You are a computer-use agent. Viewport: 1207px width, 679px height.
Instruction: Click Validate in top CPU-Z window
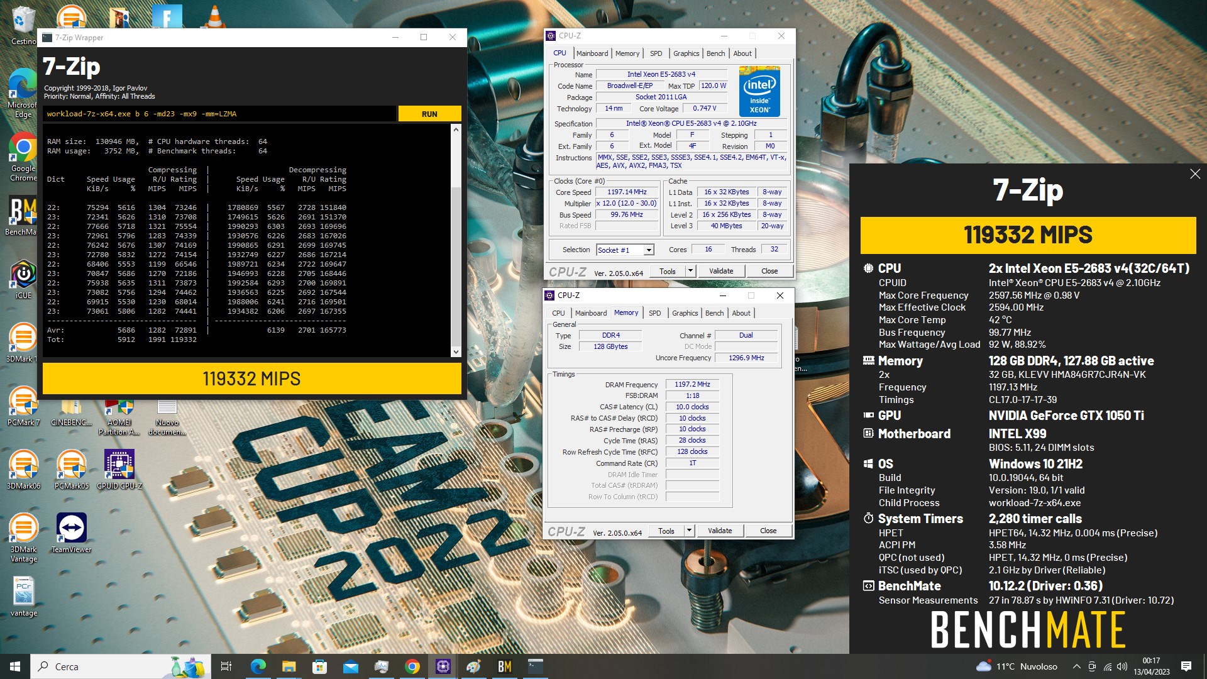coord(721,271)
